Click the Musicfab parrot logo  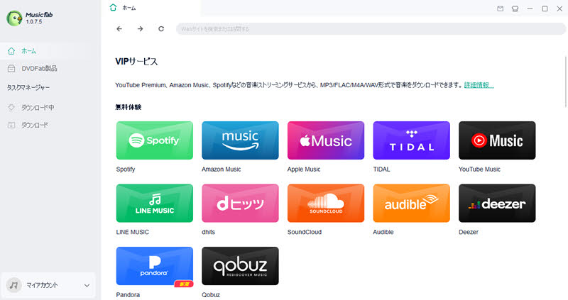(14, 18)
